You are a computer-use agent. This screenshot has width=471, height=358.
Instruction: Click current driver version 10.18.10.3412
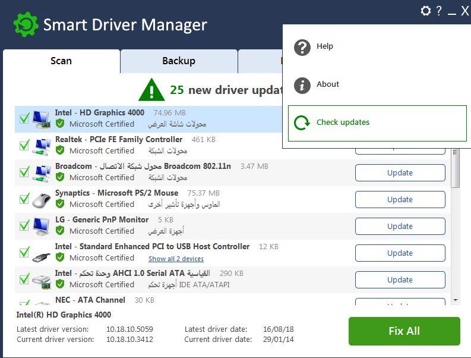pos(129,340)
